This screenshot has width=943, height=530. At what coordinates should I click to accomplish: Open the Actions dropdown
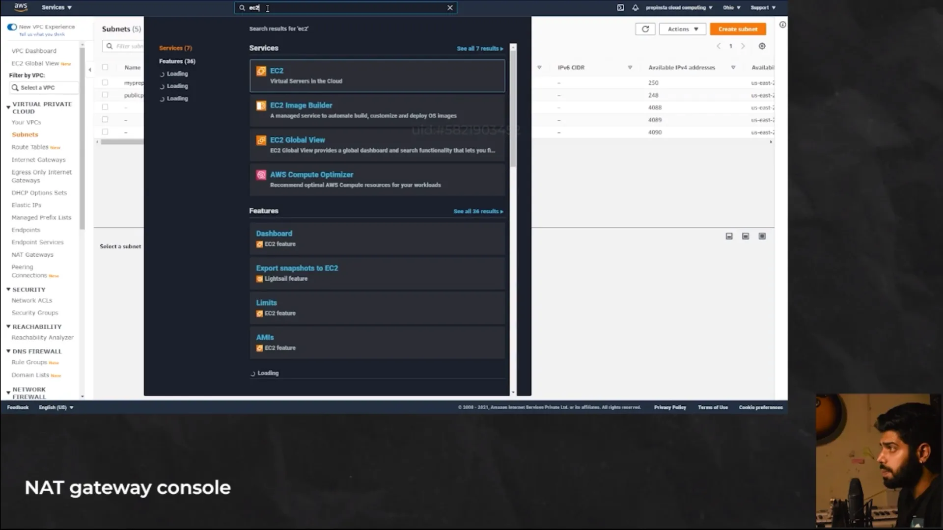point(682,29)
